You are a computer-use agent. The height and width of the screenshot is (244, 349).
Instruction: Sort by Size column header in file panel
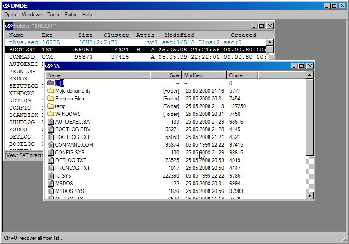click(x=166, y=75)
